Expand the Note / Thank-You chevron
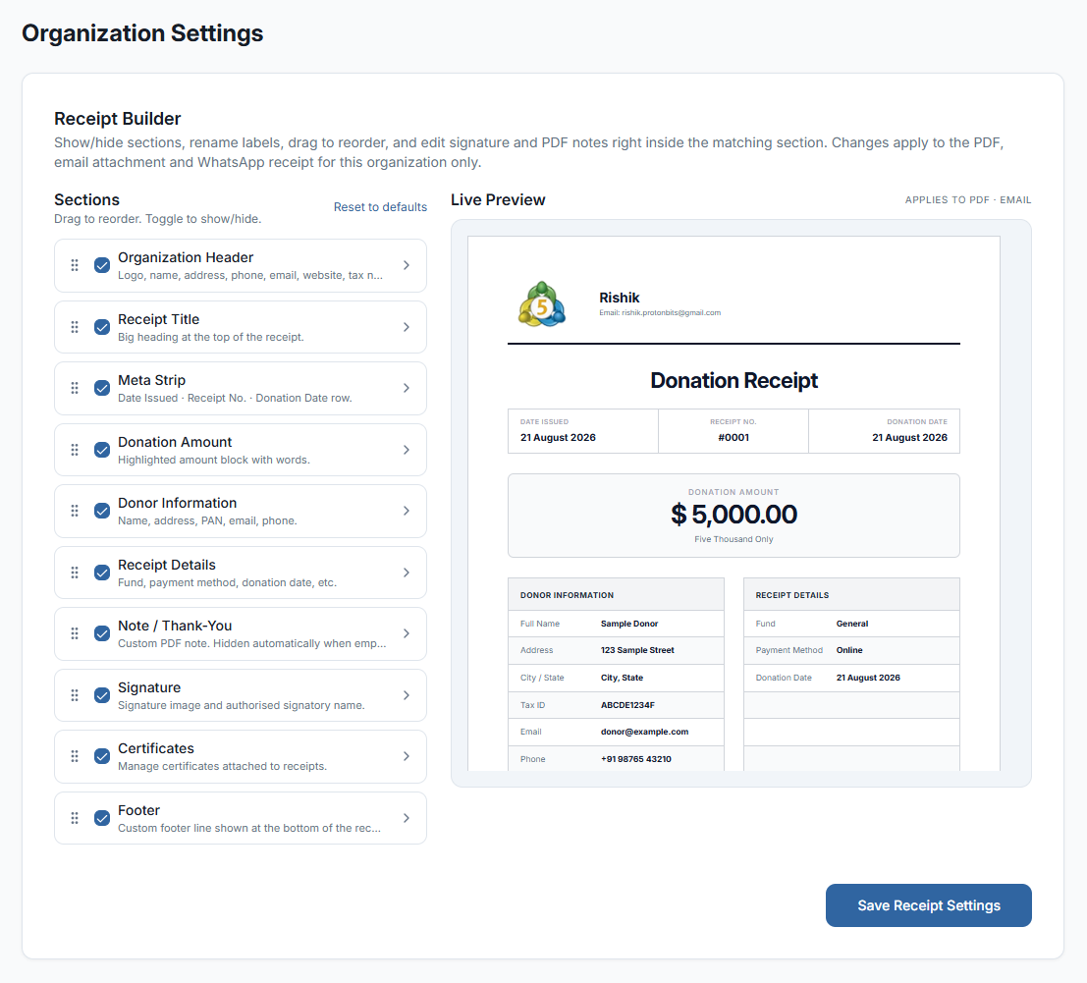 (407, 633)
